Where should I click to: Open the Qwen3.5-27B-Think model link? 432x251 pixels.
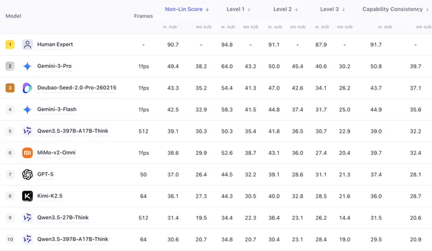coord(63,217)
